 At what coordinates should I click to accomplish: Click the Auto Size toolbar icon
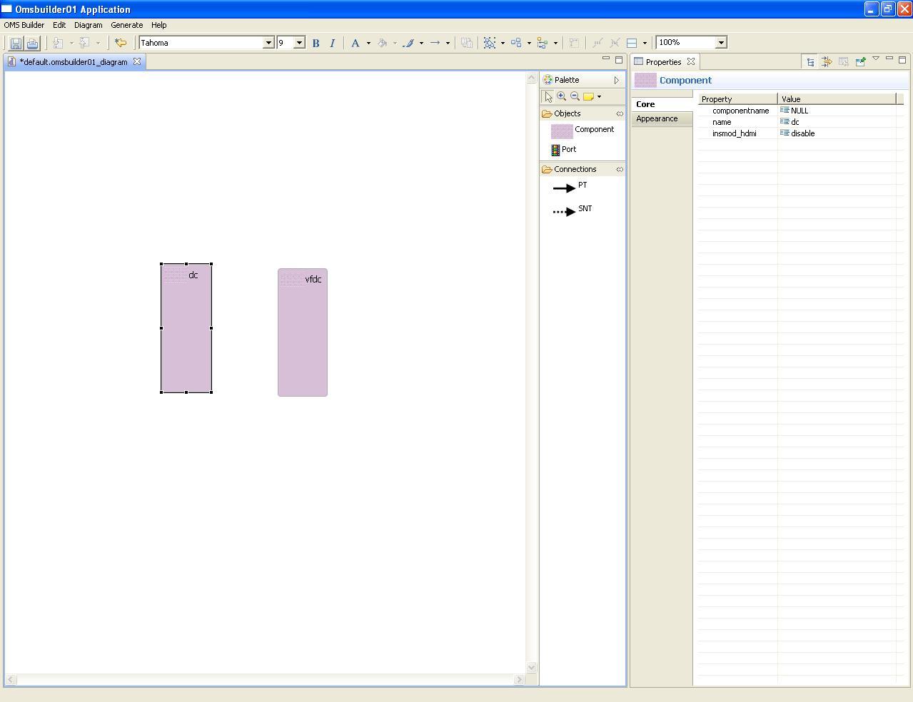pos(574,43)
